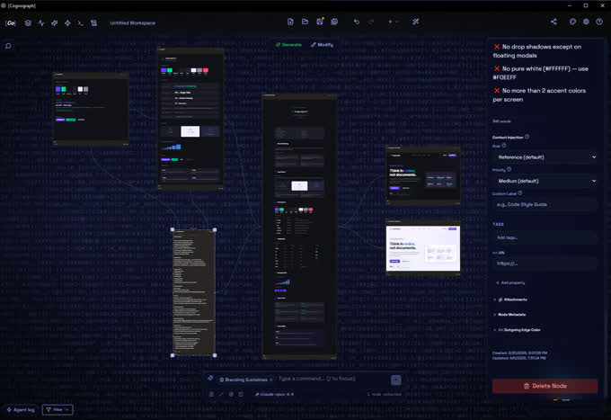
Task: Open the layers stack icon in top toolbar
Action: tap(28, 23)
